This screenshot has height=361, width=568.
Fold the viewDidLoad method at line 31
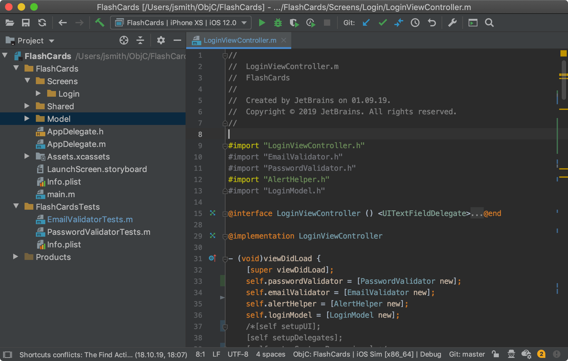[x=225, y=259]
